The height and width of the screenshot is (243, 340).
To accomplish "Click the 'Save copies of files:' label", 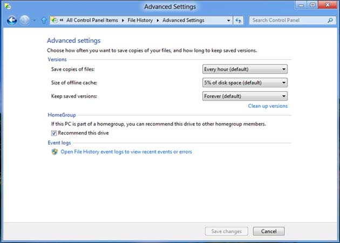I will 73,69.
